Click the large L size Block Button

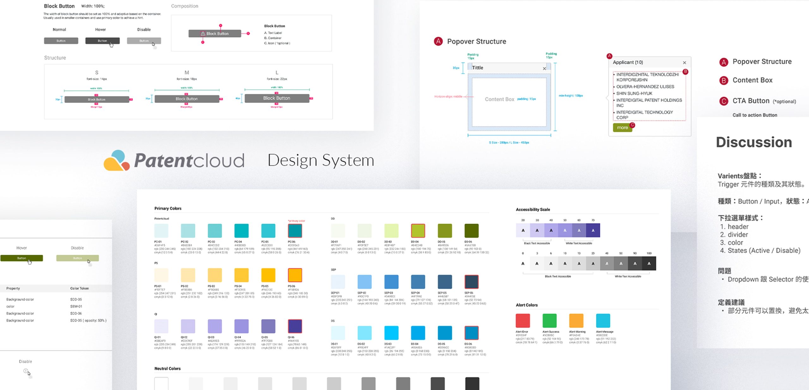point(277,98)
